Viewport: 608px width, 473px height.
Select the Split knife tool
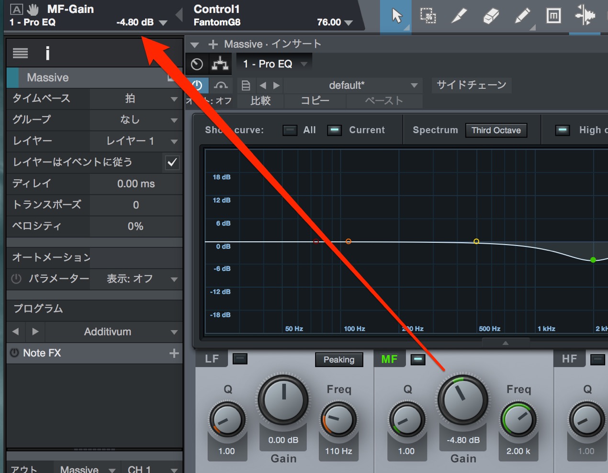[459, 16]
